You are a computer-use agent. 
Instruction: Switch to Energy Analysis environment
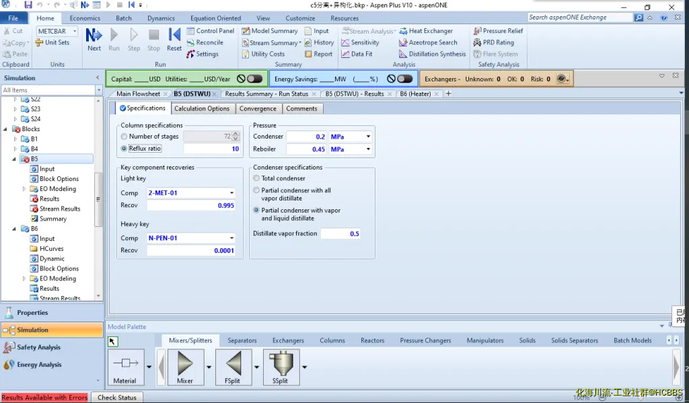tap(52, 365)
